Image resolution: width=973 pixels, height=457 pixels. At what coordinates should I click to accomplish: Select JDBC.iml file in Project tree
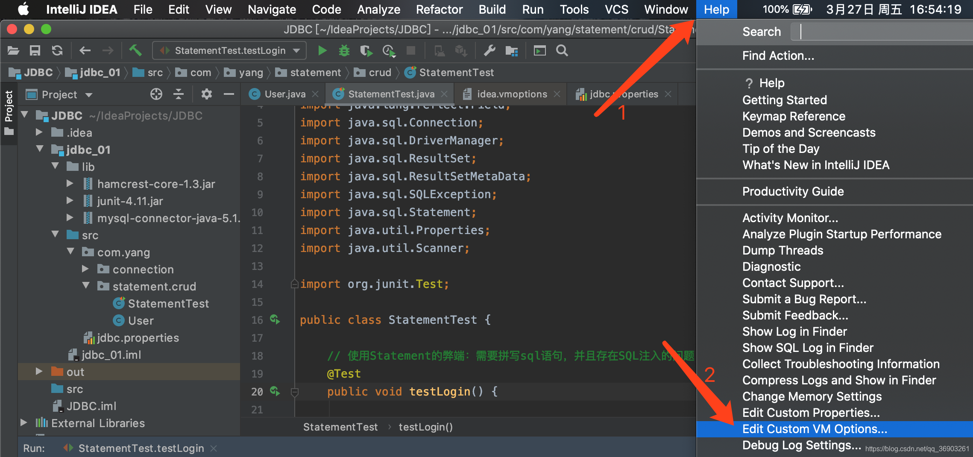85,406
